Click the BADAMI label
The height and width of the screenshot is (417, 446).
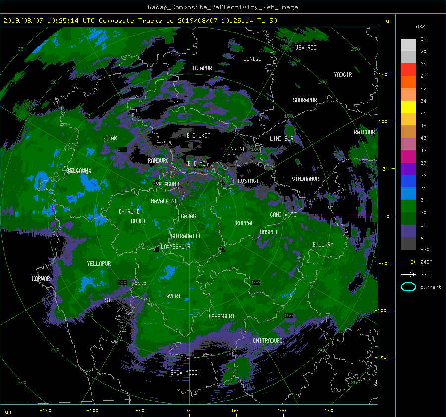[x=196, y=164]
